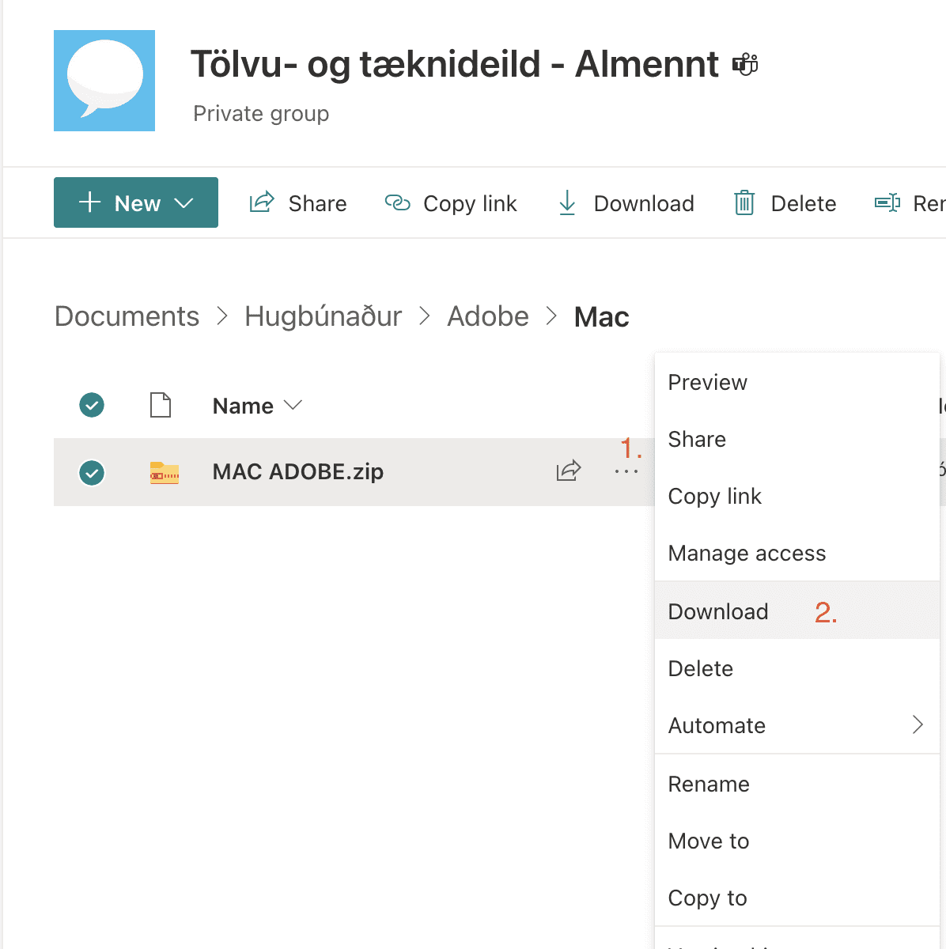946x949 pixels.
Task: Select Manage access in the context menu
Action: (x=747, y=553)
